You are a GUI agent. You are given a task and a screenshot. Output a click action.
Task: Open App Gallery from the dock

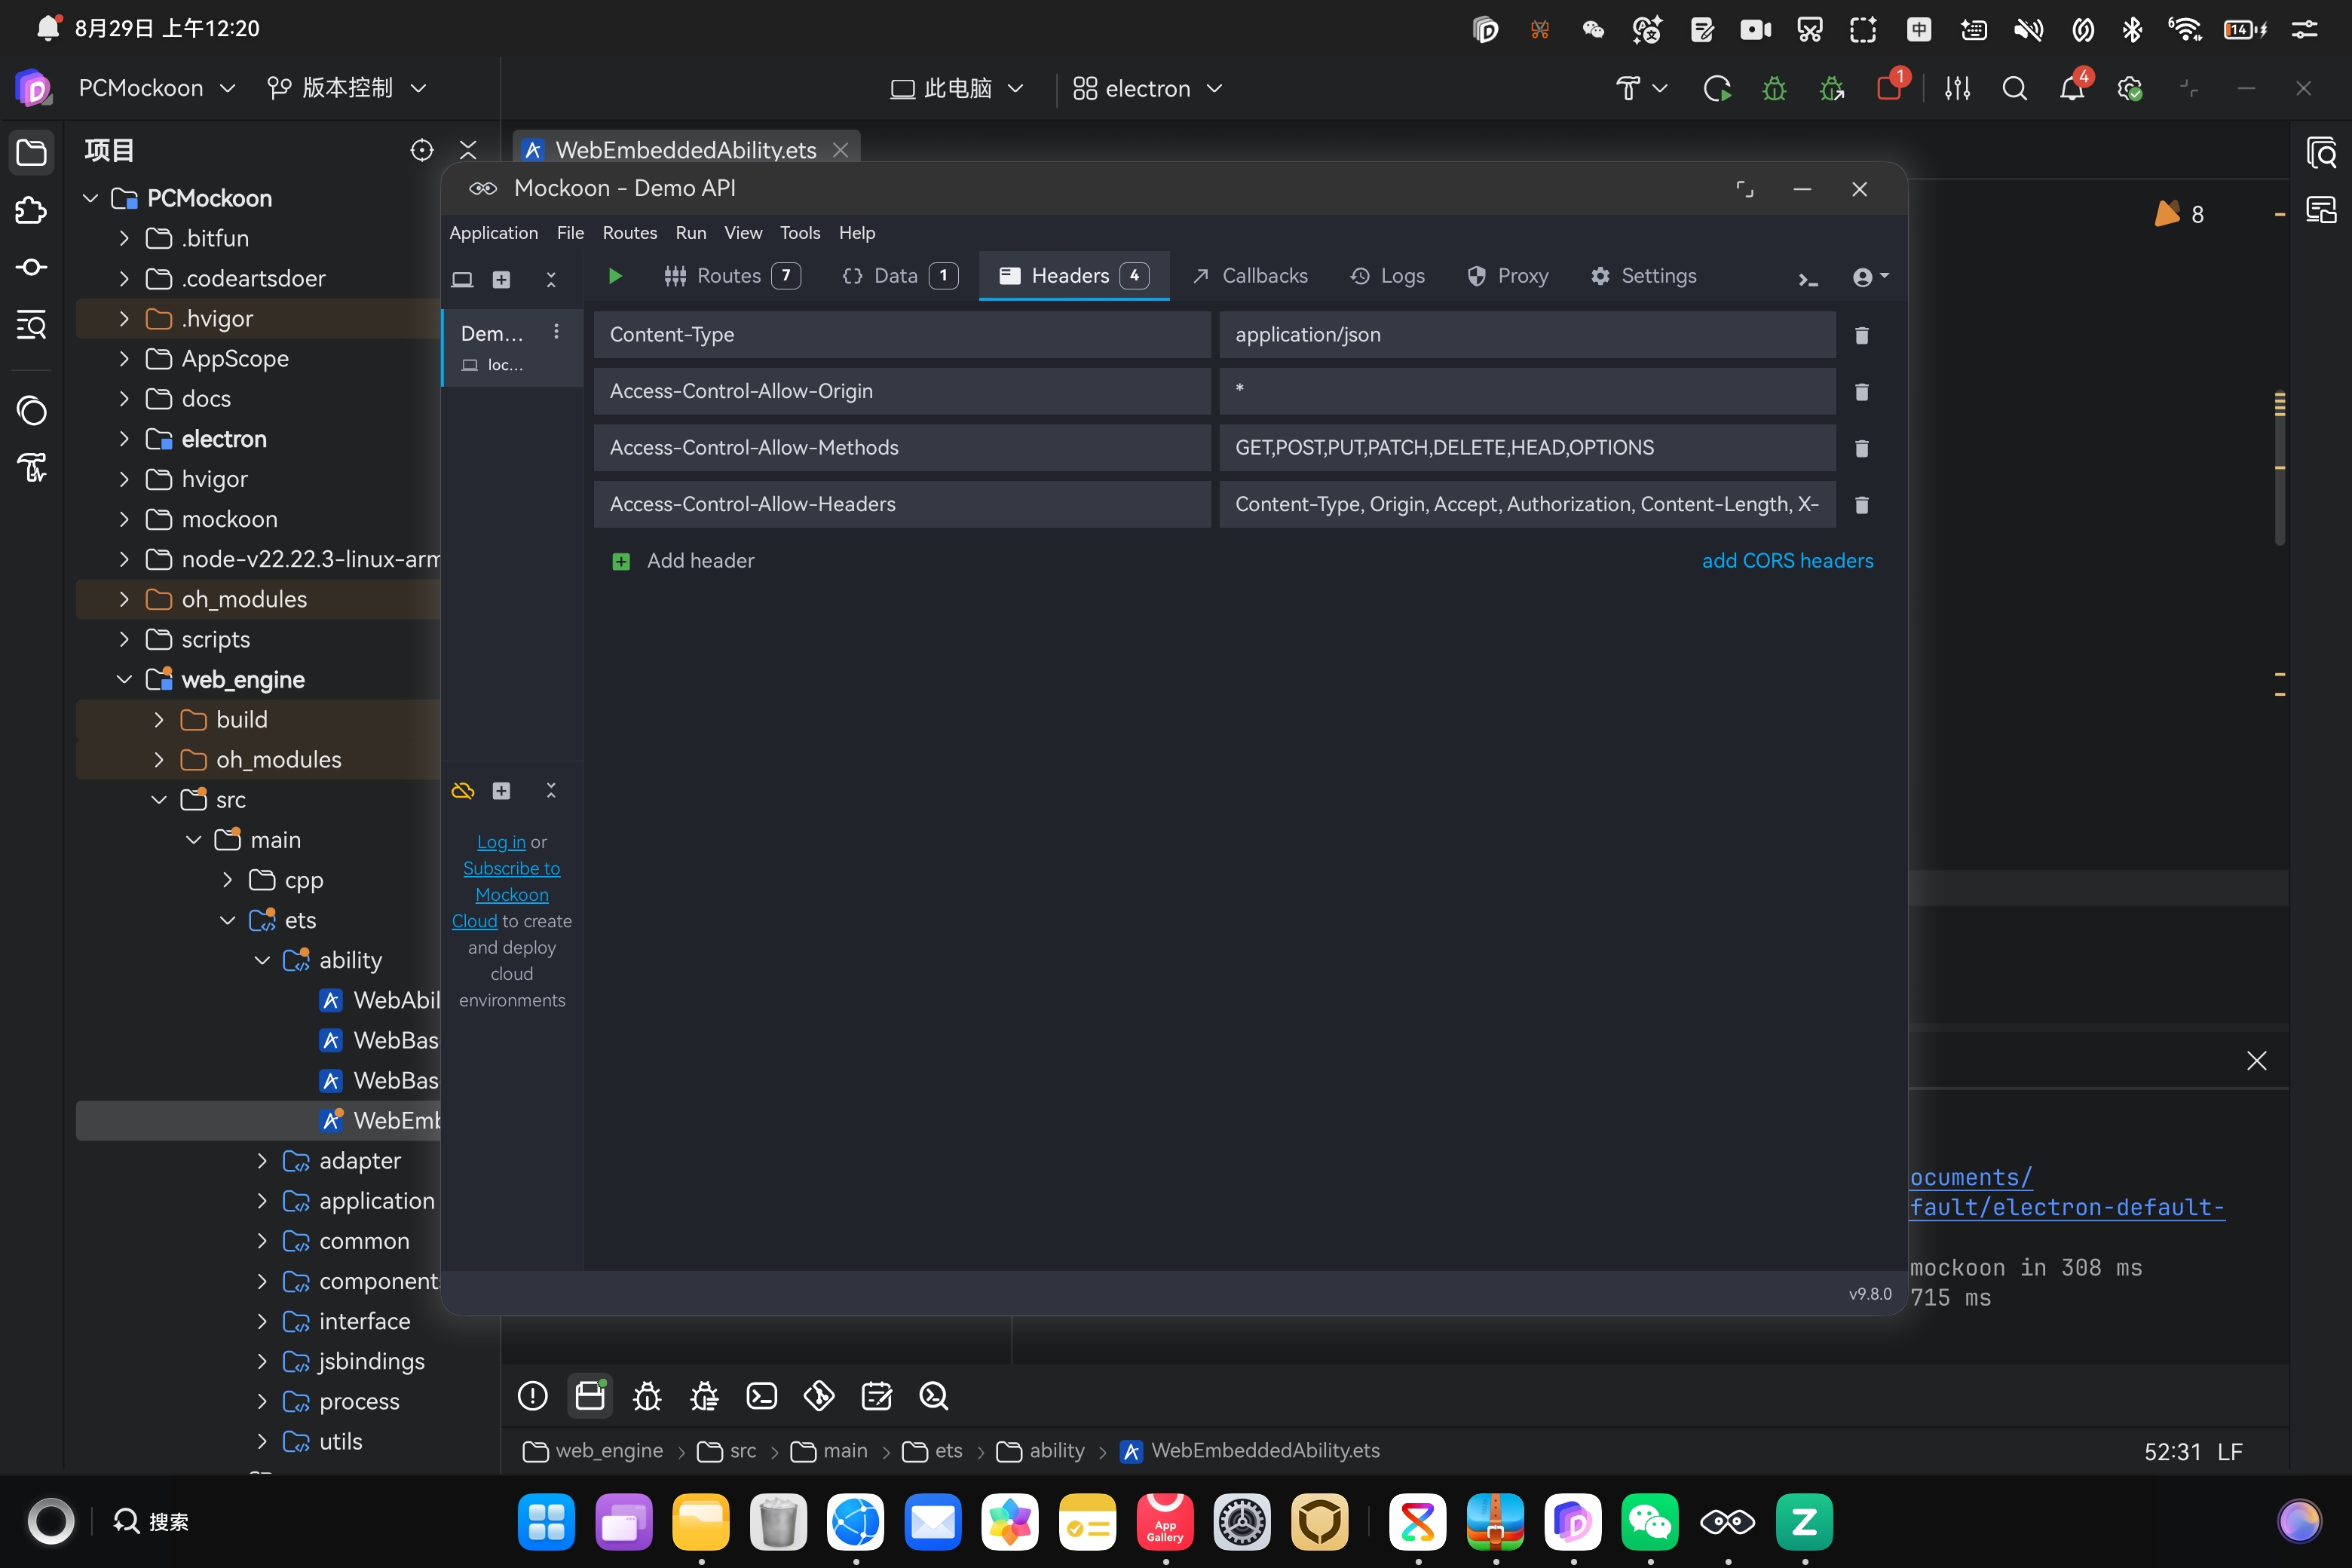[1165, 1522]
